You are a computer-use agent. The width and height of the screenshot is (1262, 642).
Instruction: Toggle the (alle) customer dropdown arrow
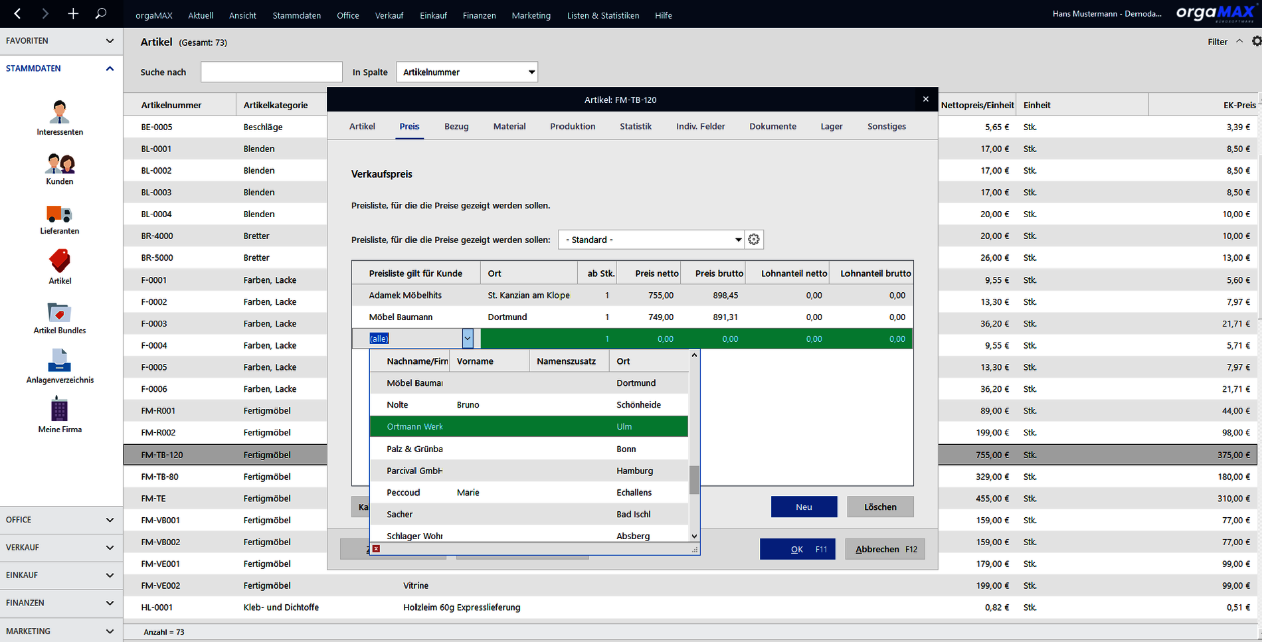[x=468, y=339]
